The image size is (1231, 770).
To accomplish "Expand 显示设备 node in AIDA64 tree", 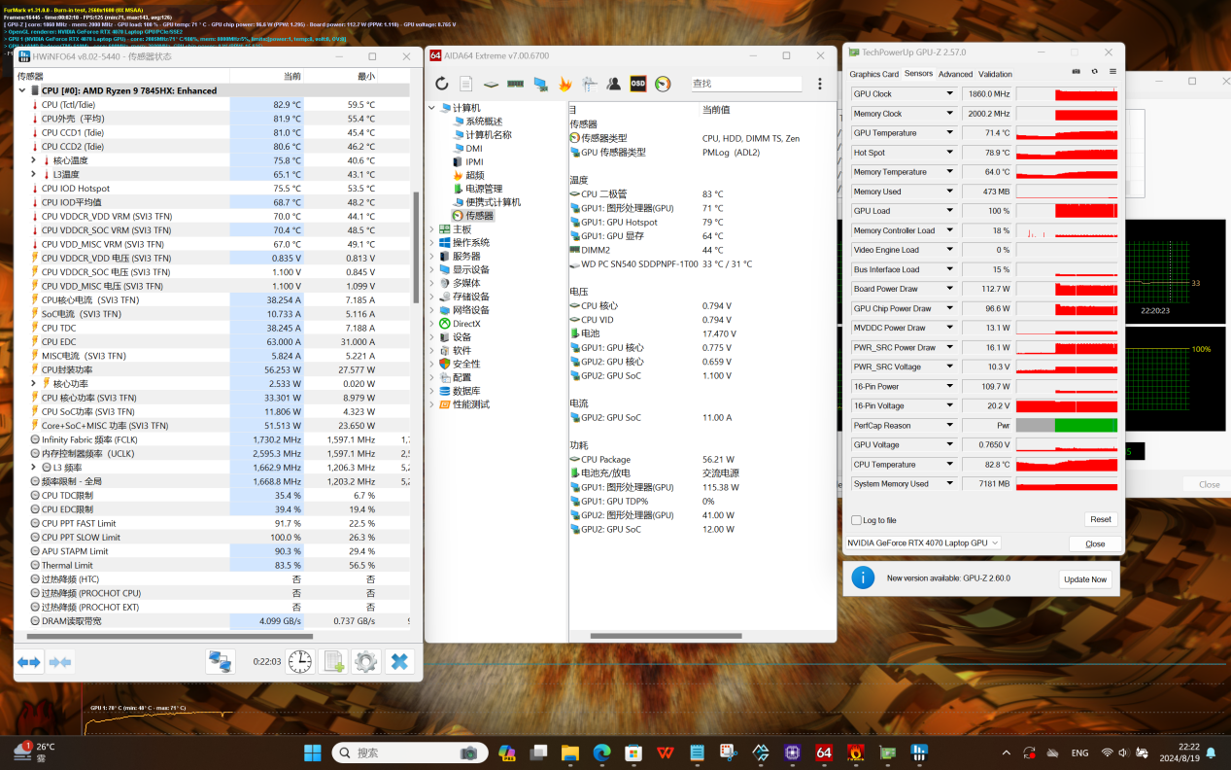I will pyautogui.click(x=432, y=270).
